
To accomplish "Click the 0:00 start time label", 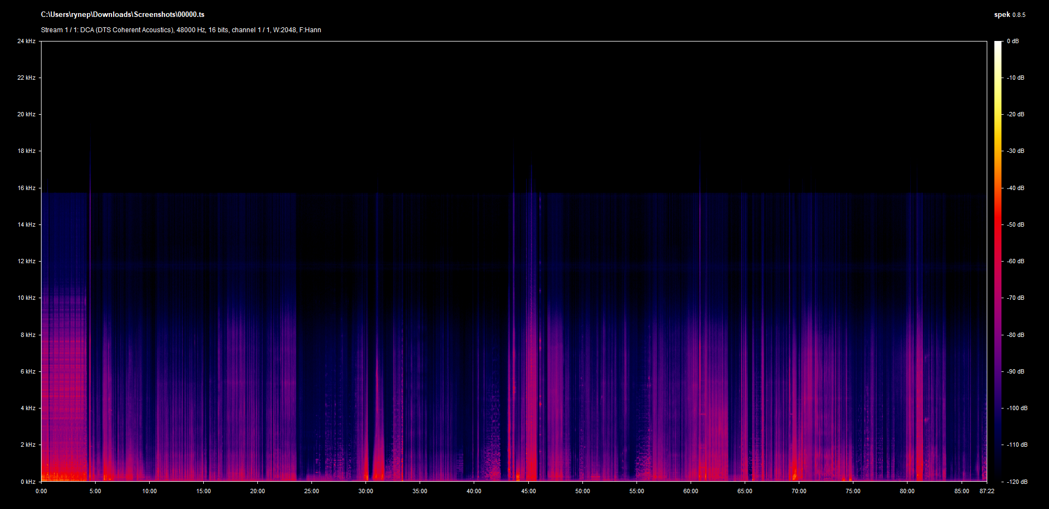I will pos(42,491).
